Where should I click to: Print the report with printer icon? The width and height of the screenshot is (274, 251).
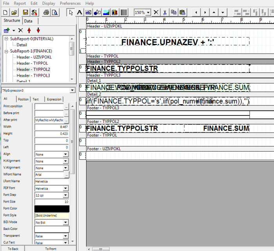point(46,13)
